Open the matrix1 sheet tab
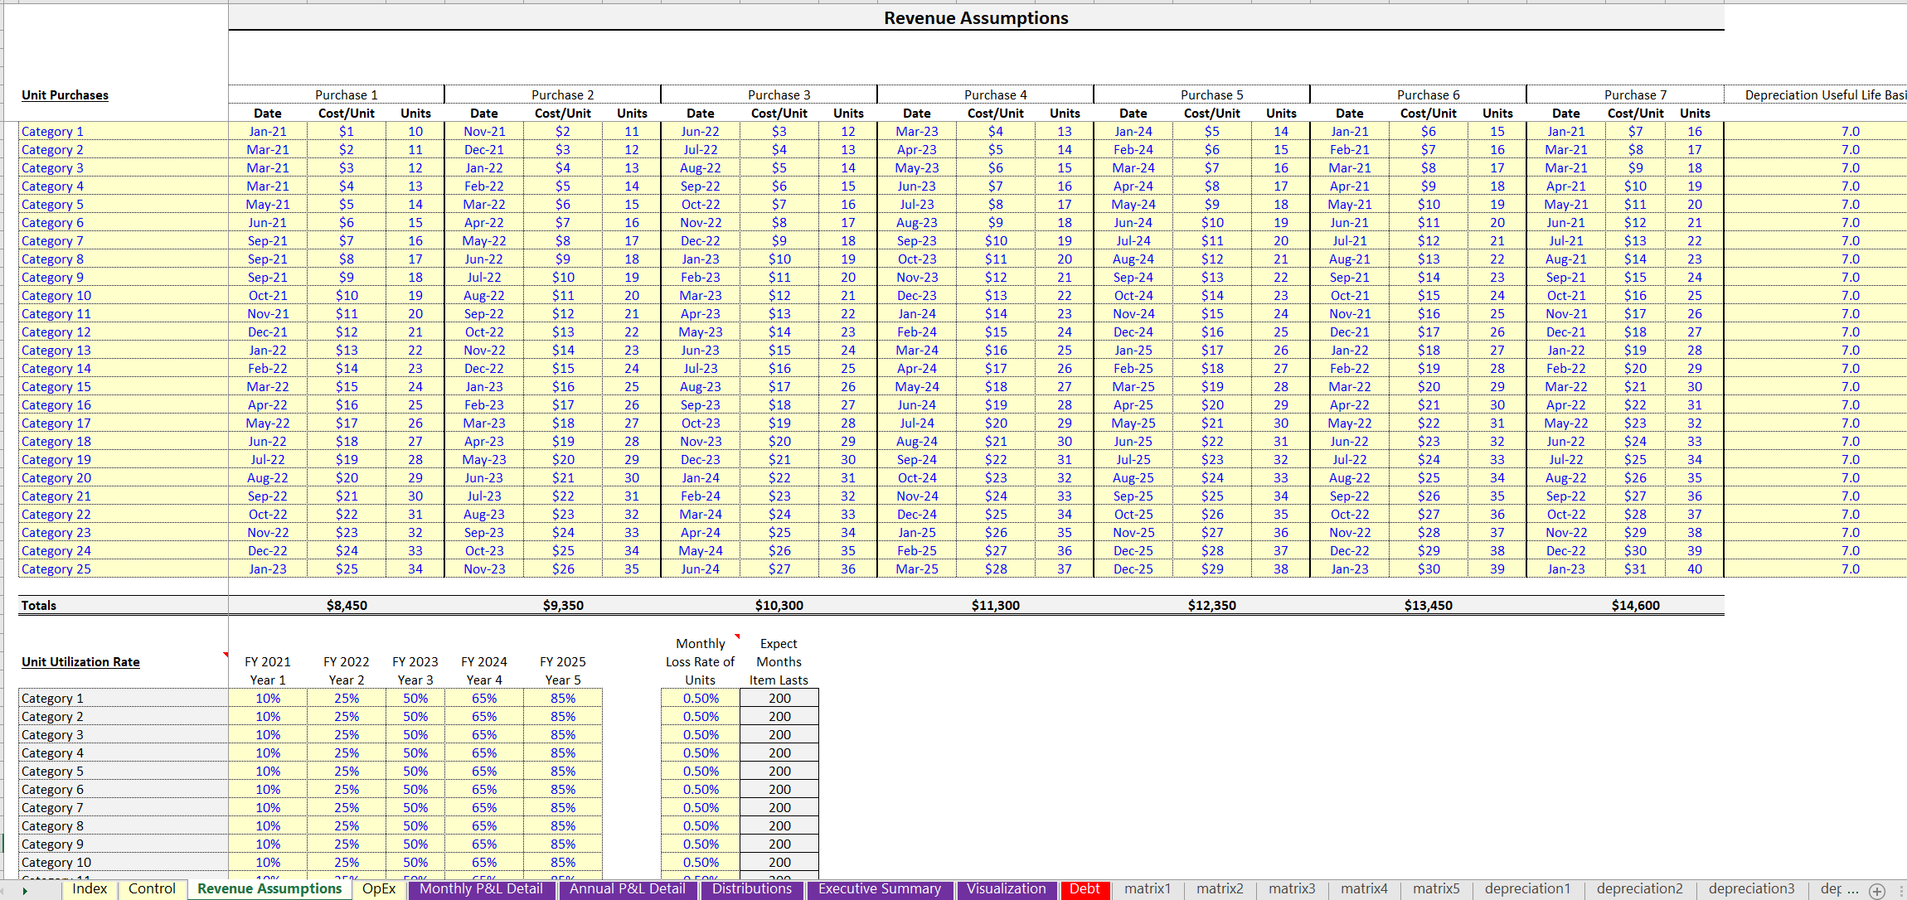Image resolution: width=1907 pixels, height=900 pixels. coord(1148,889)
